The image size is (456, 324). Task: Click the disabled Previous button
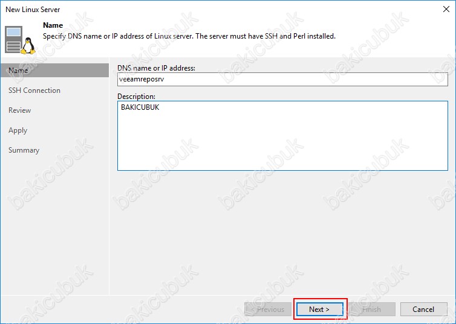point(268,309)
